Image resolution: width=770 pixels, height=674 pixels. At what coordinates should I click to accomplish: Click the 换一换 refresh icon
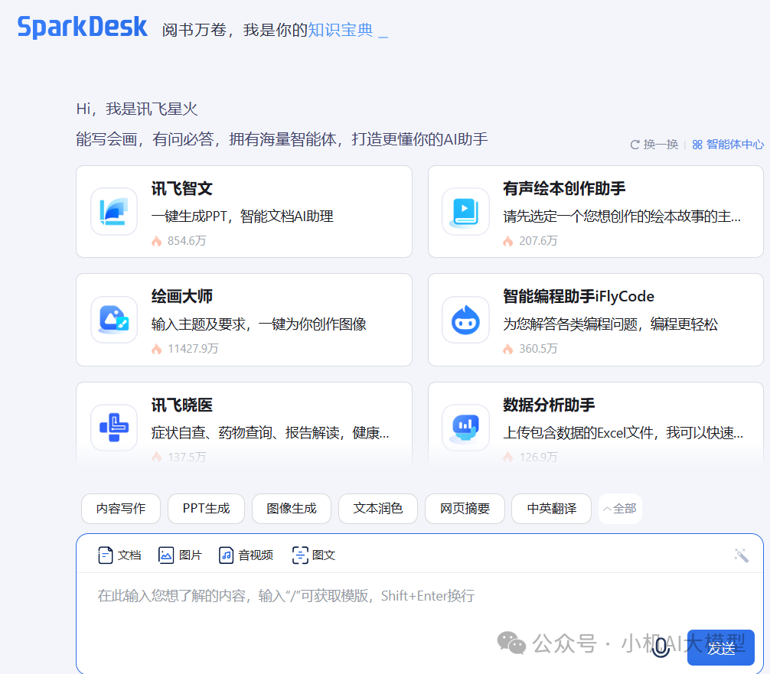click(x=635, y=145)
